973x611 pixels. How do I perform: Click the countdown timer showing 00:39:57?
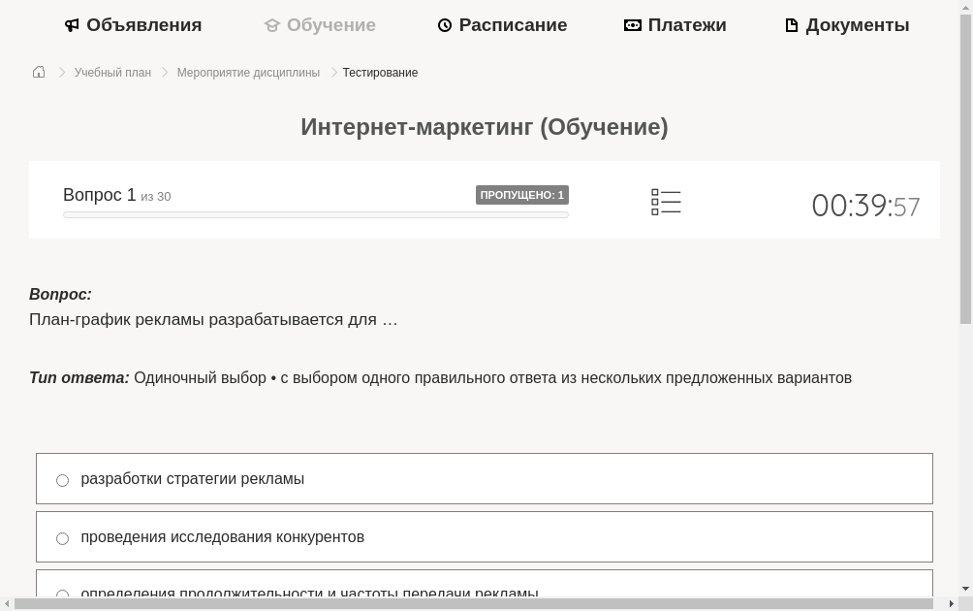[865, 205]
